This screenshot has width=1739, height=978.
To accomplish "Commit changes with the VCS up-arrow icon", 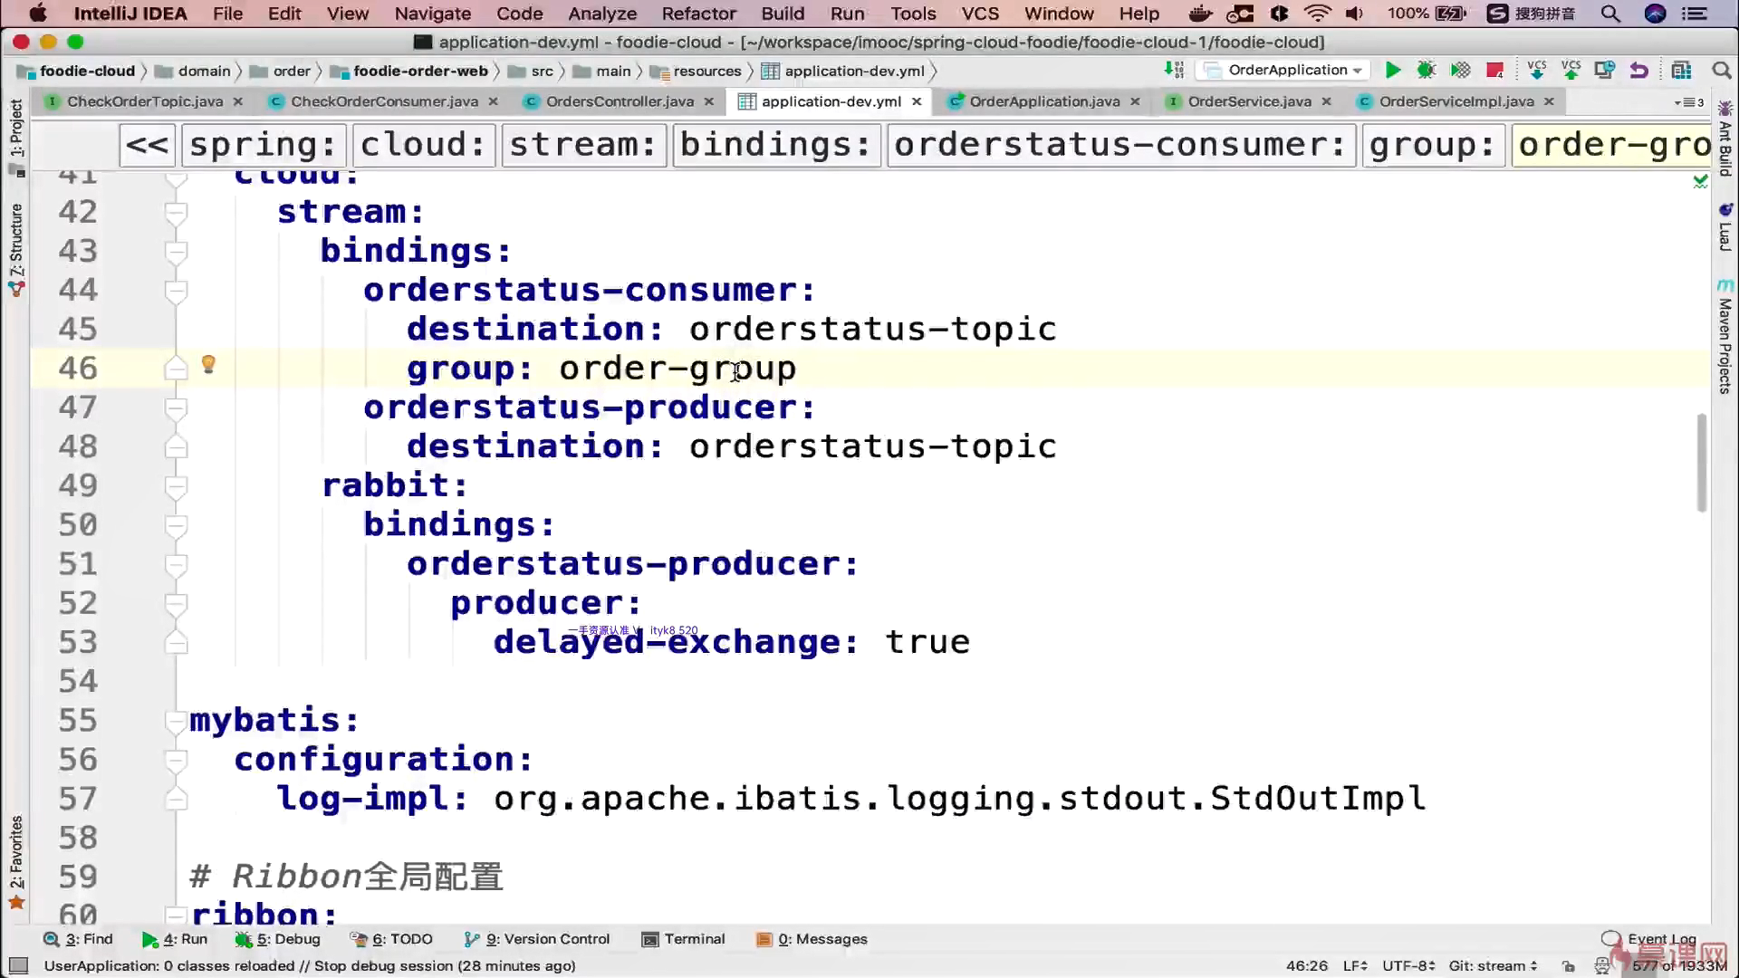I will (1571, 70).
